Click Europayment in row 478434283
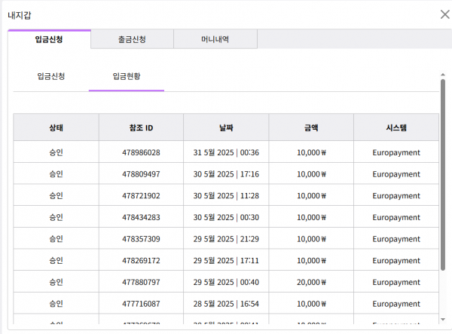Screen dimensions: 452x334 tap(396, 217)
